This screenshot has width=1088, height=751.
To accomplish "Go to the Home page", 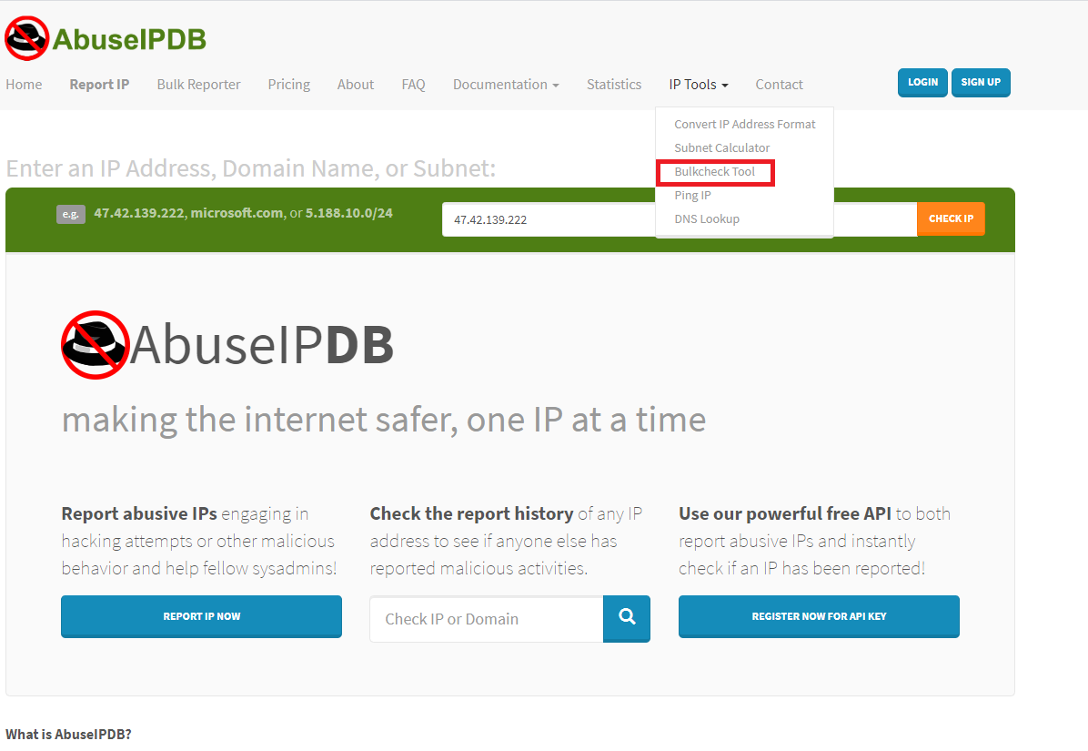I will (24, 84).
